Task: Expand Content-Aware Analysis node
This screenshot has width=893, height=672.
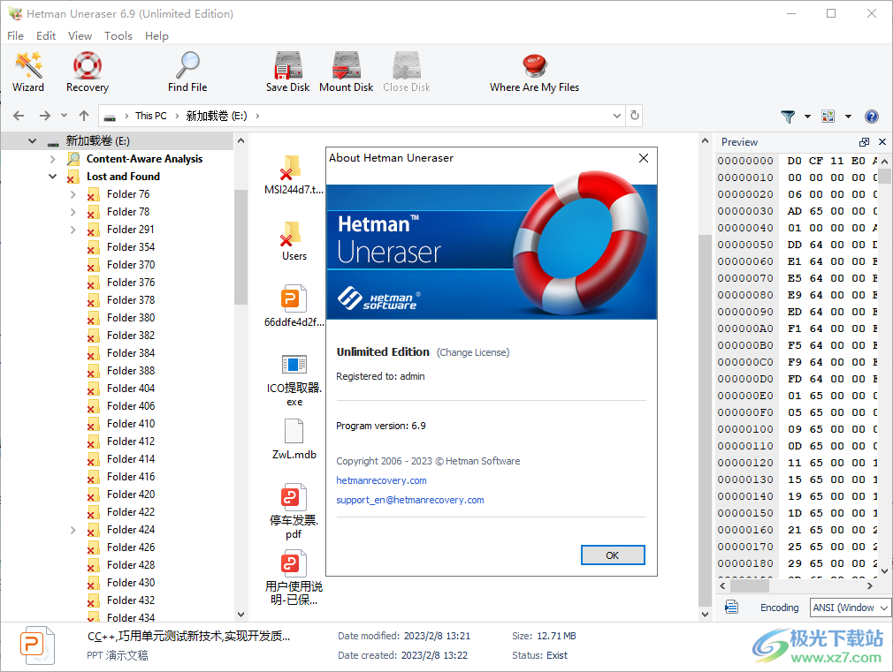Action: 53,159
